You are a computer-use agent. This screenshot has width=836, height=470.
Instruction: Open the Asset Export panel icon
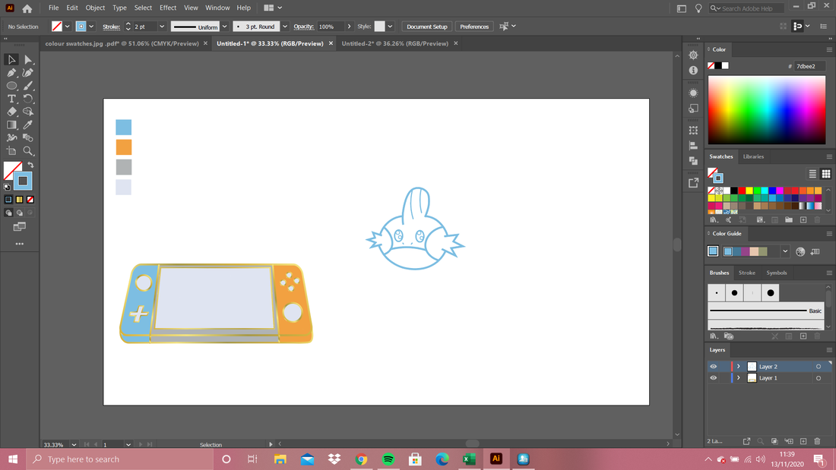point(693,183)
